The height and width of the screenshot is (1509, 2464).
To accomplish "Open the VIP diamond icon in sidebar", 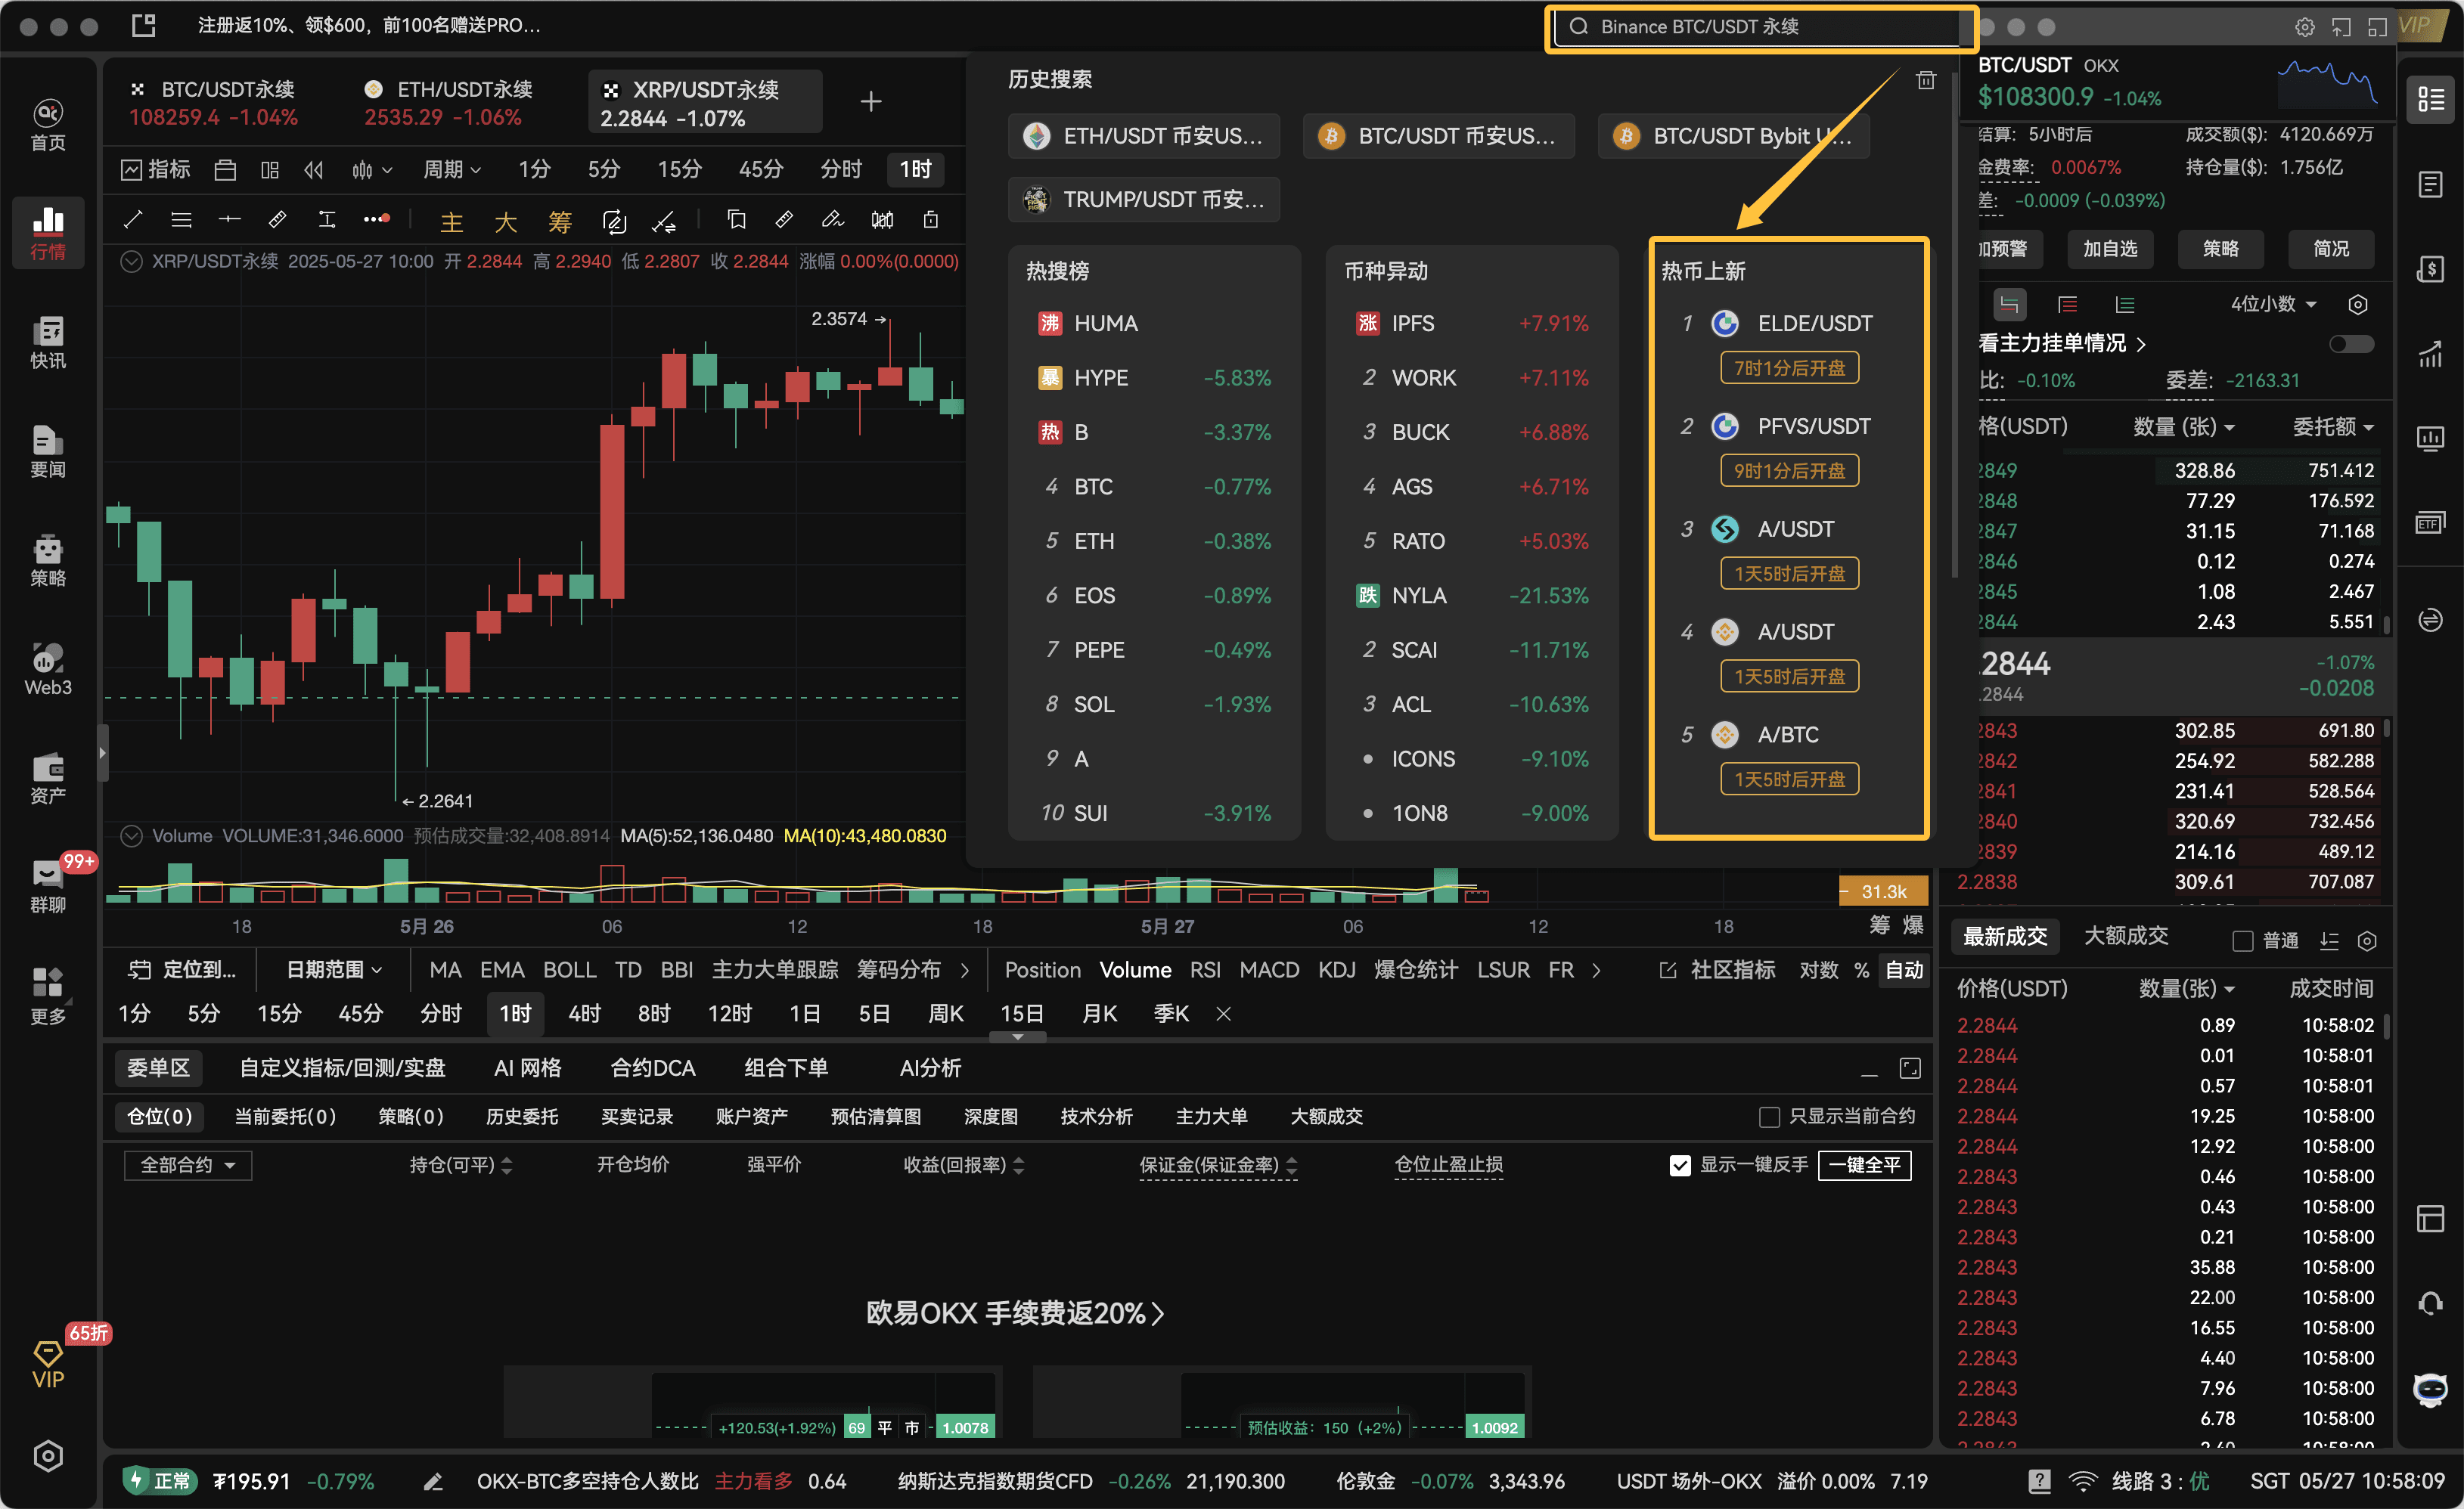I will (48, 1365).
